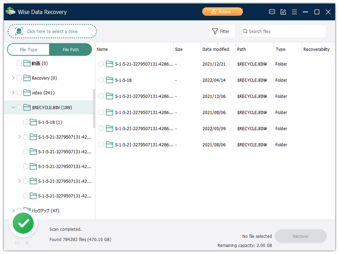Select the File Path tab
The image size is (339, 254).
(x=71, y=50)
